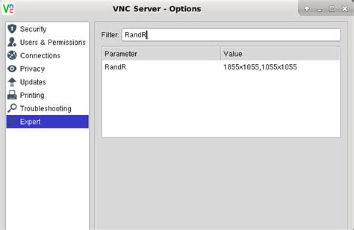Screen dimensions: 354x230
Task: Open the Security section
Action: tap(47, 29)
